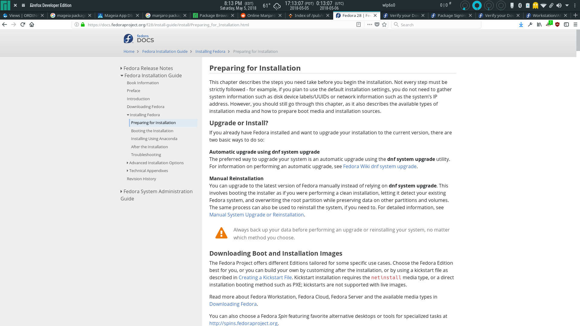Screen dimensions: 580x326
Task: Go forward to the next page
Action: tap(14, 24)
